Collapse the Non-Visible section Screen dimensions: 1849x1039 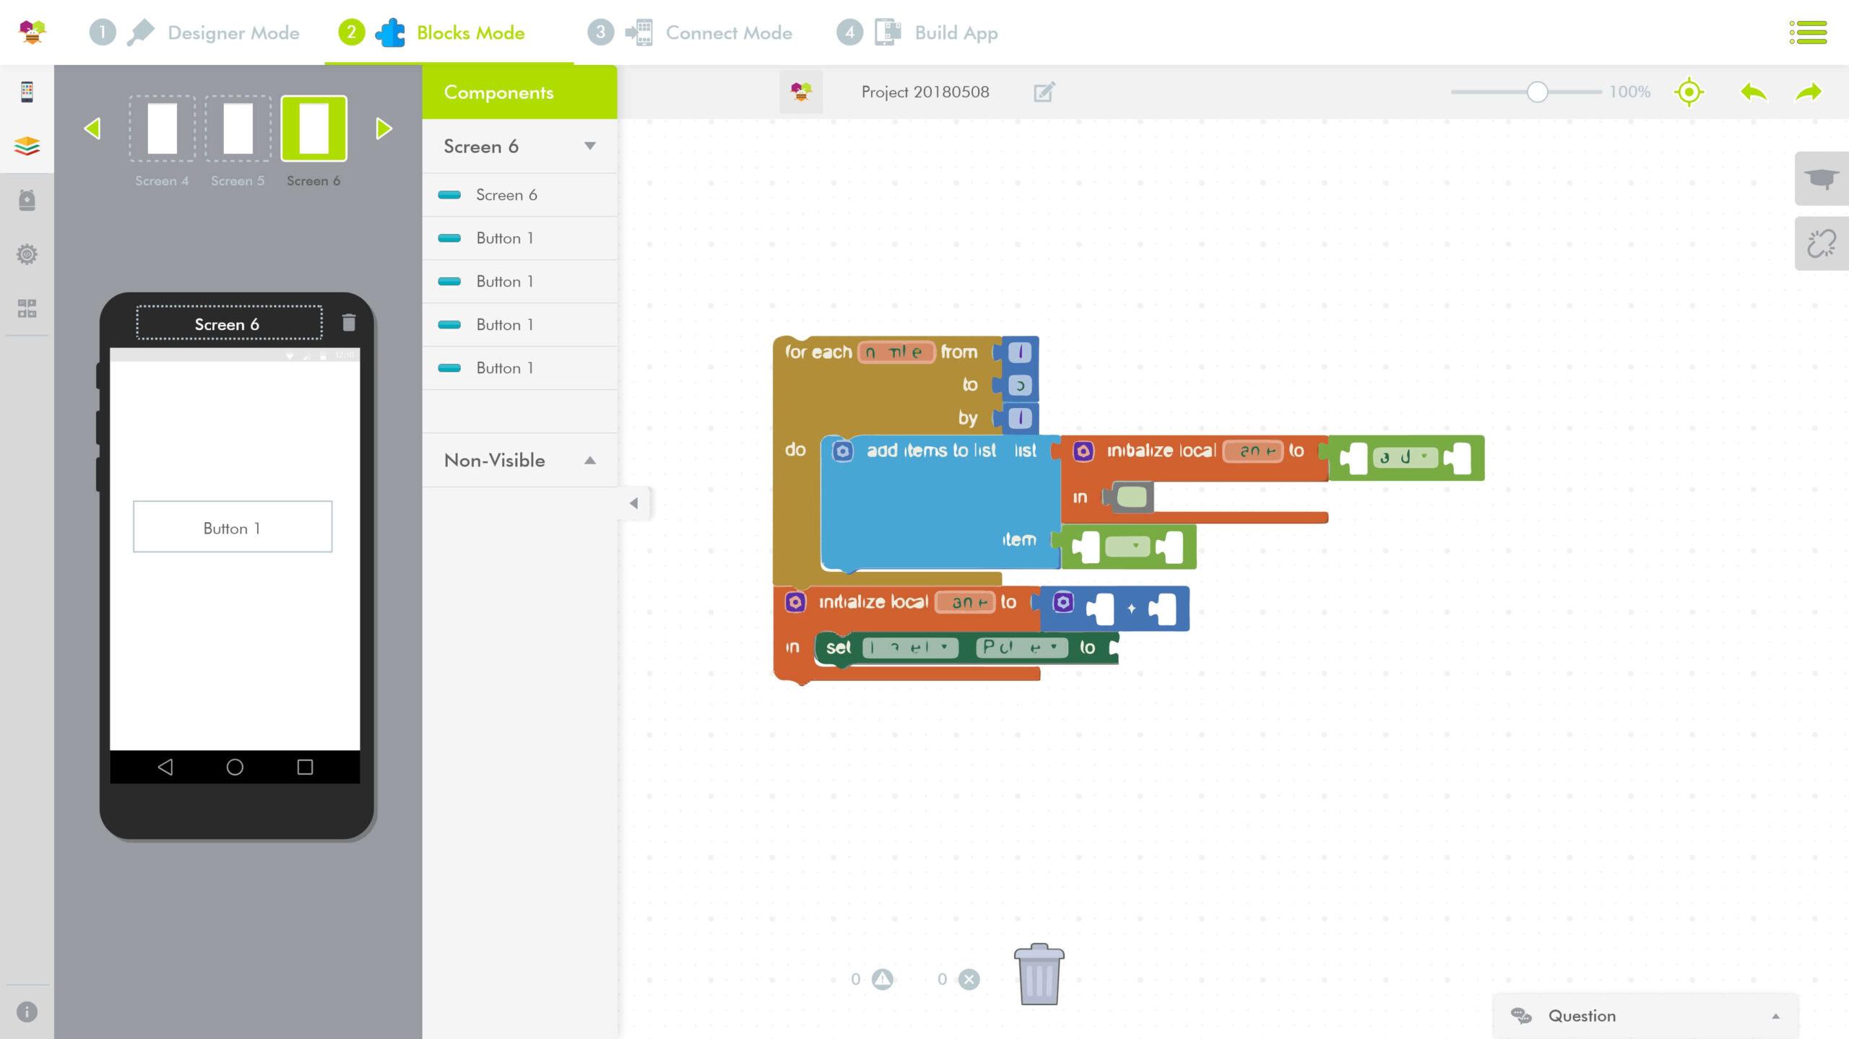pyautogui.click(x=589, y=461)
